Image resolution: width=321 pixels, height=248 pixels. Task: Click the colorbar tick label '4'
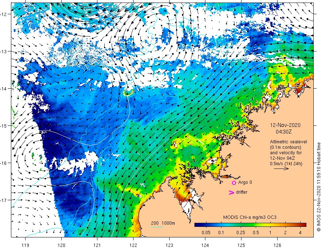pyautogui.click(x=300, y=233)
